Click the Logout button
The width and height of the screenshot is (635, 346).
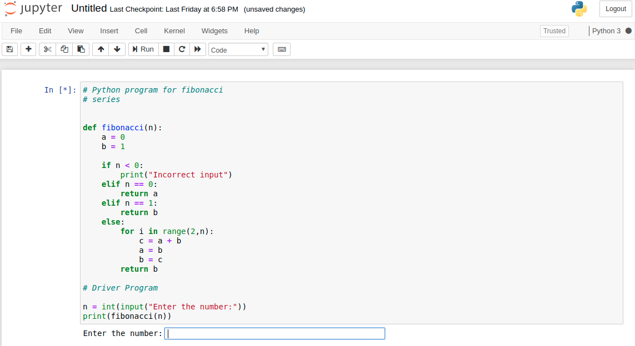coord(616,9)
